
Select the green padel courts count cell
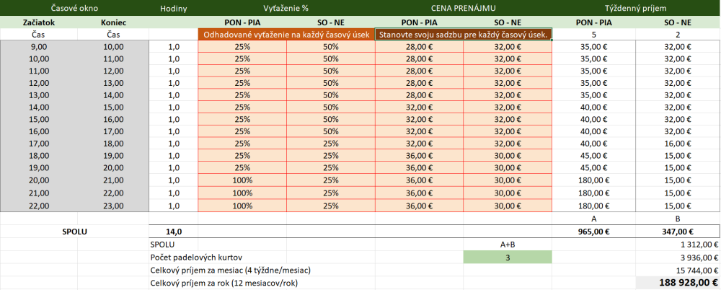click(x=507, y=258)
